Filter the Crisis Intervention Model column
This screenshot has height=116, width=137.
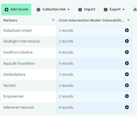128,20
